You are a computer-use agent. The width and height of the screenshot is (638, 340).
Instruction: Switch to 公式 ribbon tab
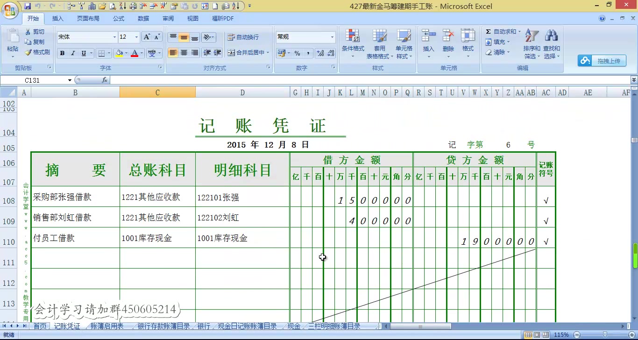tap(119, 19)
